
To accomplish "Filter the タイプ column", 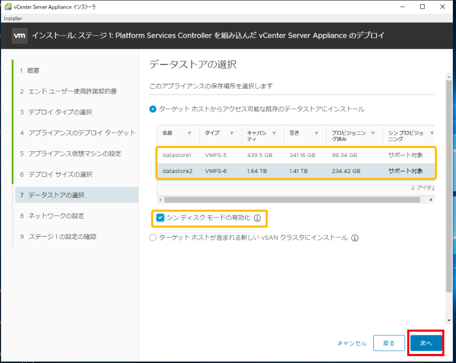I will (232, 133).
